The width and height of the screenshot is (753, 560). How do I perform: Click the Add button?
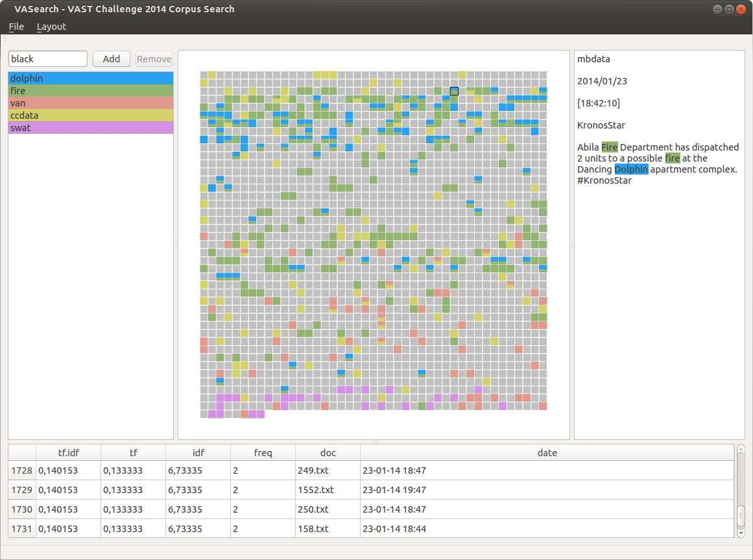coord(112,58)
